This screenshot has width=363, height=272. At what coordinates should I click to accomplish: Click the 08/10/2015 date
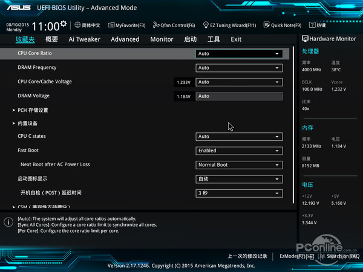point(18,25)
